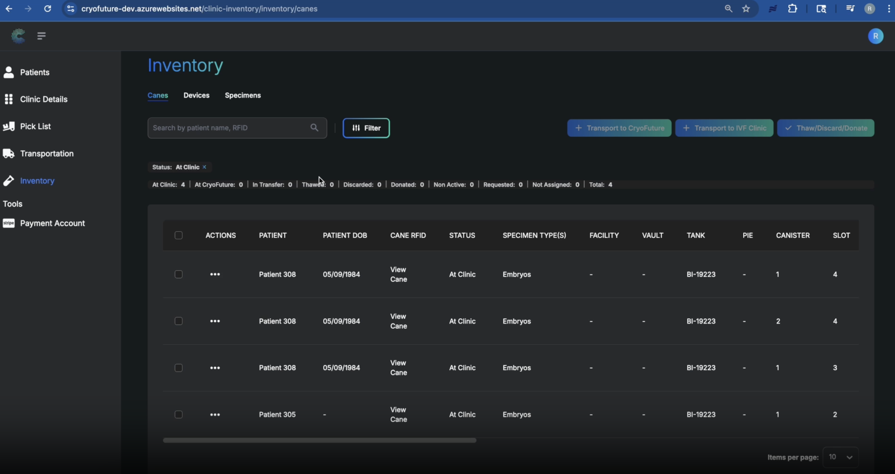Image resolution: width=895 pixels, height=474 pixels.
Task: Bookmark this page with star icon
Action: (x=746, y=9)
